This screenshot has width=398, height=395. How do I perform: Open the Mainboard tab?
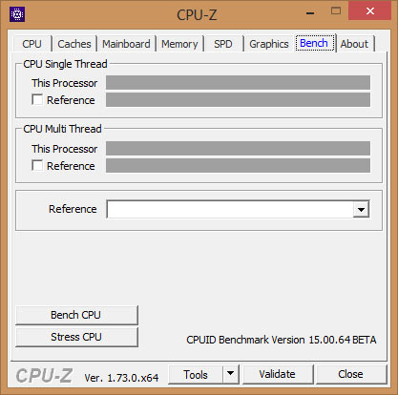[126, 44]
